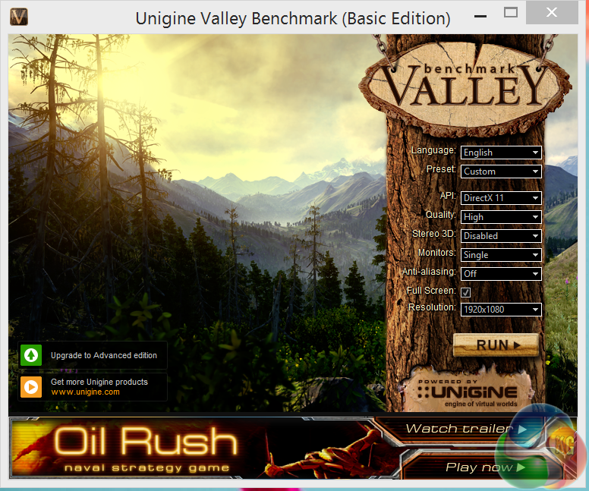Open the Anti-aliasing dropdown set to Off
Screen dimensions: 589x491
point(501,274)
